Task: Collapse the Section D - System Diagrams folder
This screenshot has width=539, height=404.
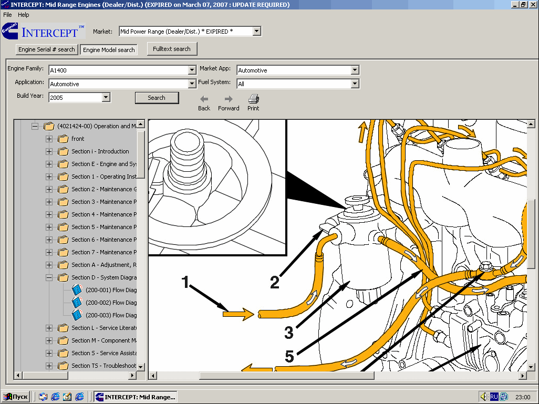Action: (x=49, y=277)
